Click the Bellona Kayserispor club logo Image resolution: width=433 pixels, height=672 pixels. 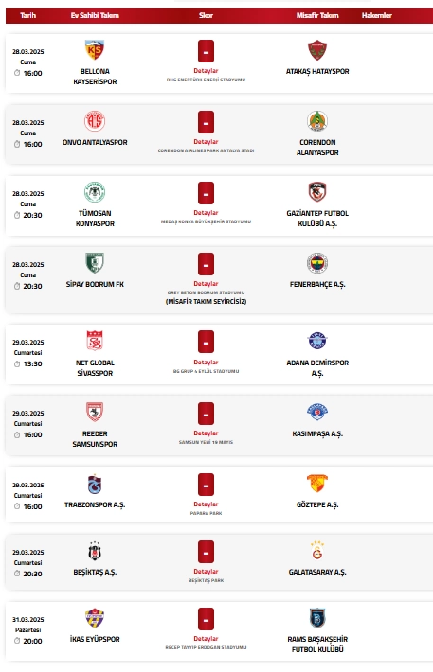(x=95, y=50)
